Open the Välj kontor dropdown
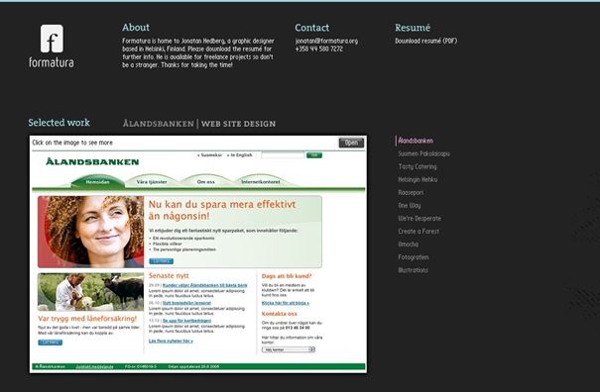This screenshot has width=600, height=392. click(289, 349)
